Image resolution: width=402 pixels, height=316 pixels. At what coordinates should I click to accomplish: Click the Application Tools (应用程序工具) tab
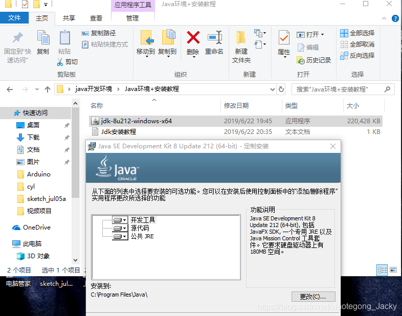133,5
